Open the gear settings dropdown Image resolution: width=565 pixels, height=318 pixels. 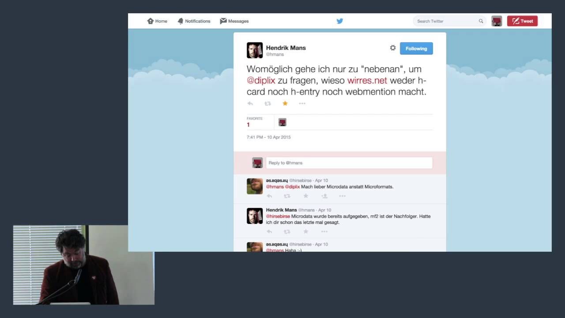tap(393, 48)
